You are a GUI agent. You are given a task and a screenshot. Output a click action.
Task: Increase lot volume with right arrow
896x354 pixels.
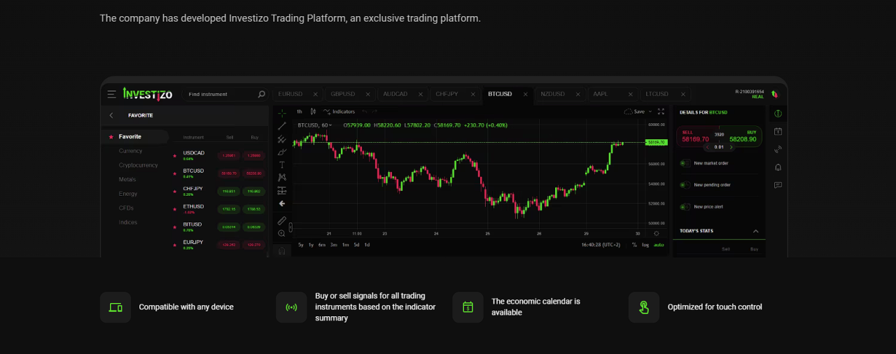[x=729, y=147]
